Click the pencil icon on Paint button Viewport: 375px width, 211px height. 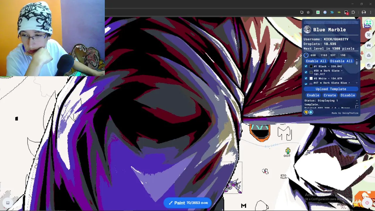(171, 203)
